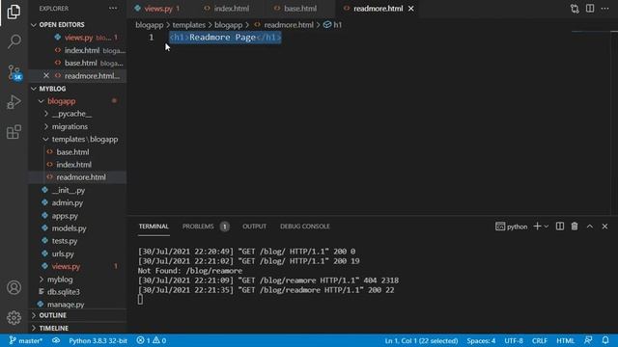Change CRLF end of line sequence
The height and width of the screenshot is (347, 618).
click(539, 340)
